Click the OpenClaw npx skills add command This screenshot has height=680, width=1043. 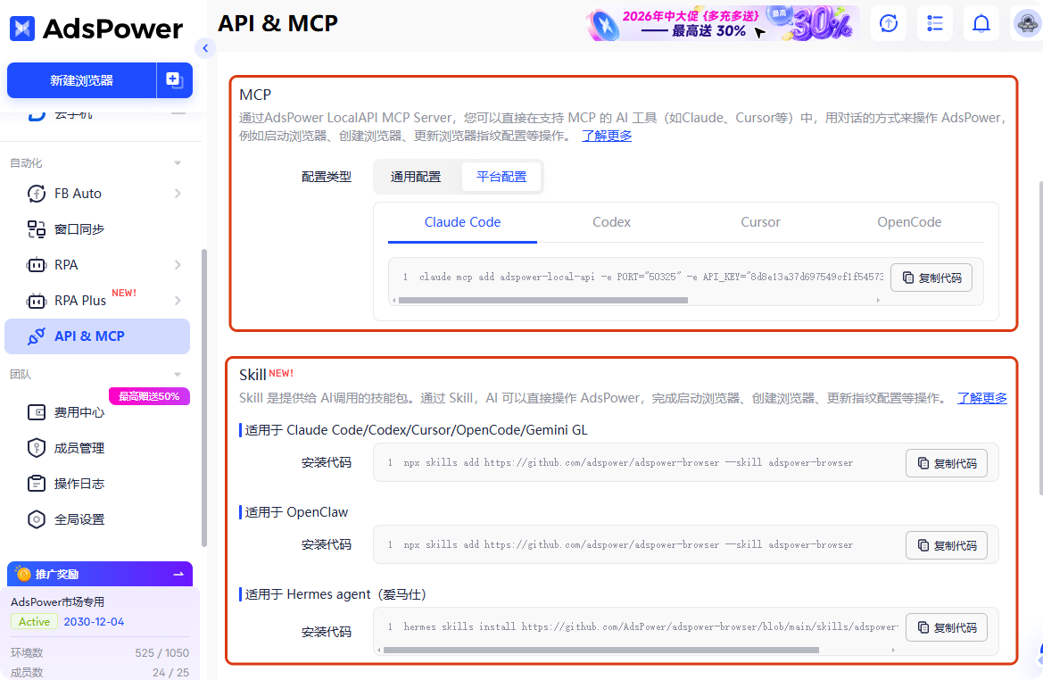click(x=628, y=545)
